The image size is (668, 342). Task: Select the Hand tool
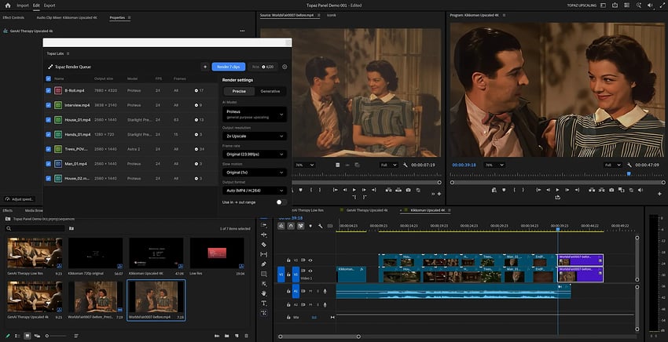pos(264,293)
